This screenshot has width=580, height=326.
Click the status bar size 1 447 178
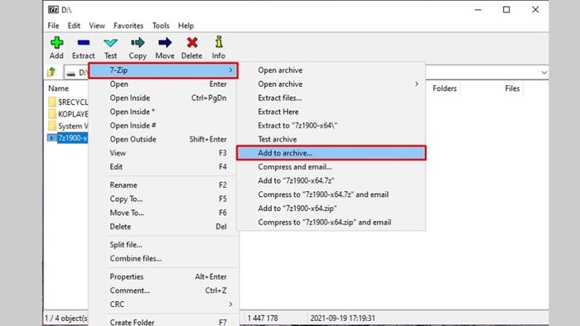tap(263, 319)
